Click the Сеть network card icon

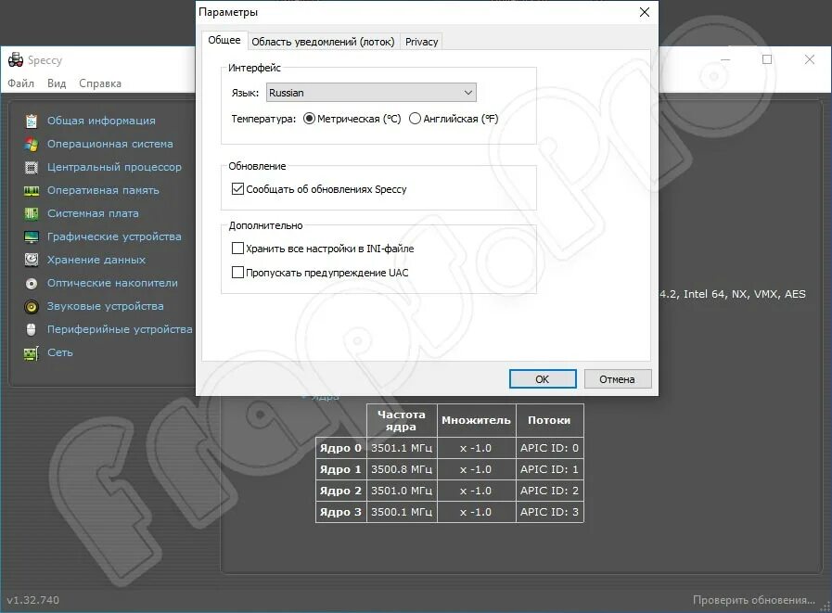(x=32, y=353)
